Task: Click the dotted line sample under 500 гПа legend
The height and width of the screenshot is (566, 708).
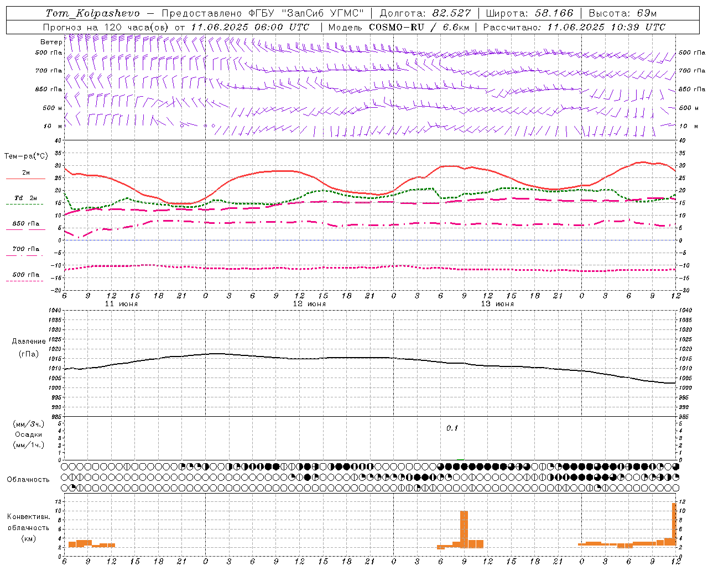Action: pos(25,281)
